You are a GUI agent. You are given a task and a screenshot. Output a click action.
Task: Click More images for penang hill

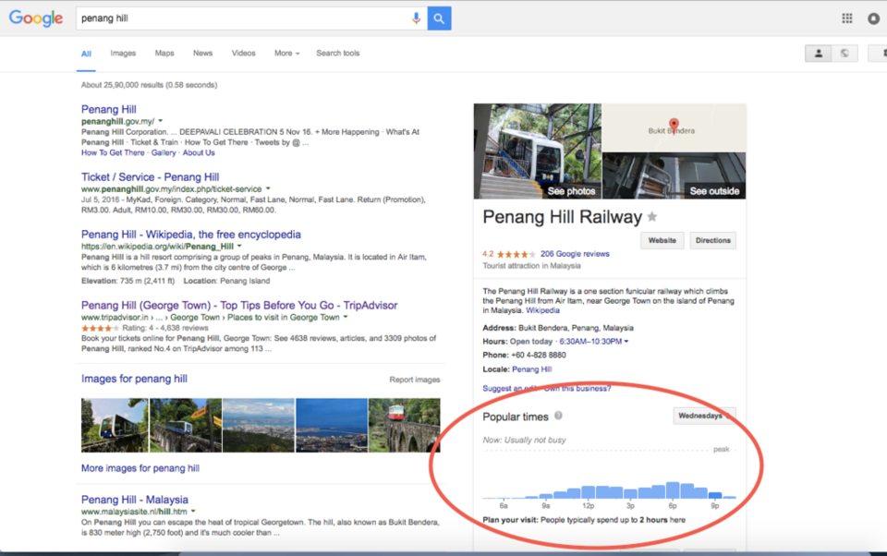(140, 468)
